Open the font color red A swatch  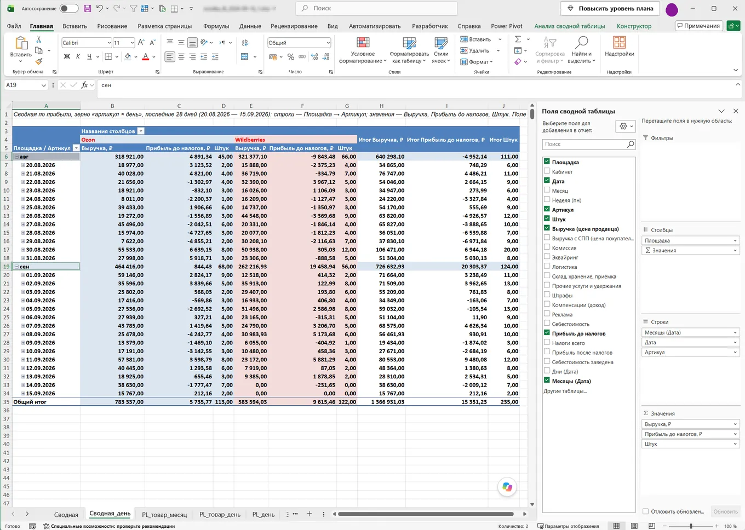tap(145, 56)
